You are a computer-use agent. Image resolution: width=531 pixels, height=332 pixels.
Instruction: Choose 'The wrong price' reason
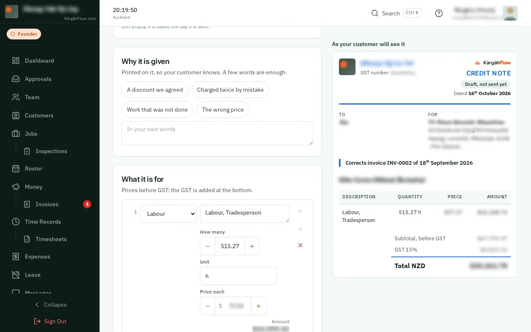(x=223, y=110)
